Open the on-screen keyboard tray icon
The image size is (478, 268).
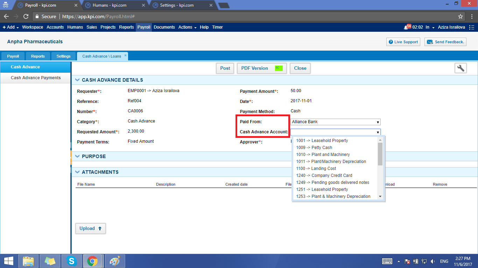[387, 261]
